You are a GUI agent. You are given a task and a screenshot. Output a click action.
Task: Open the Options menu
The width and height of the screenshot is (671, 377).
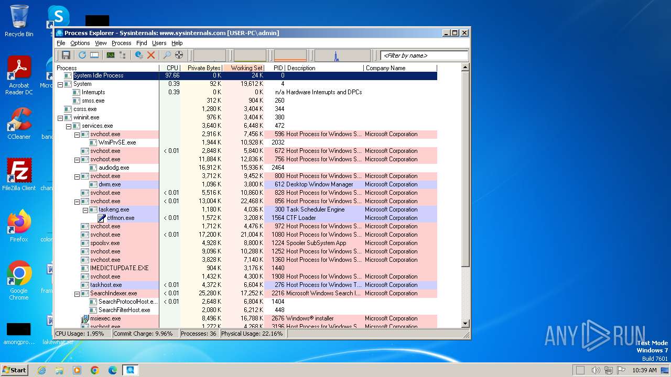(x=80, y=43)
